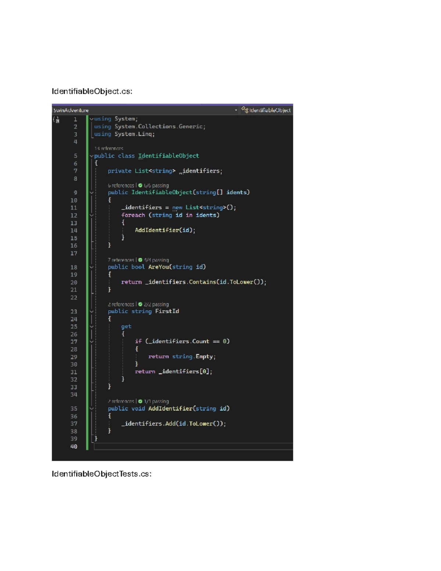Open the SwinAdventure project dropdown
The width and height of the screenshot is (441, 571).
pos(145,110)
